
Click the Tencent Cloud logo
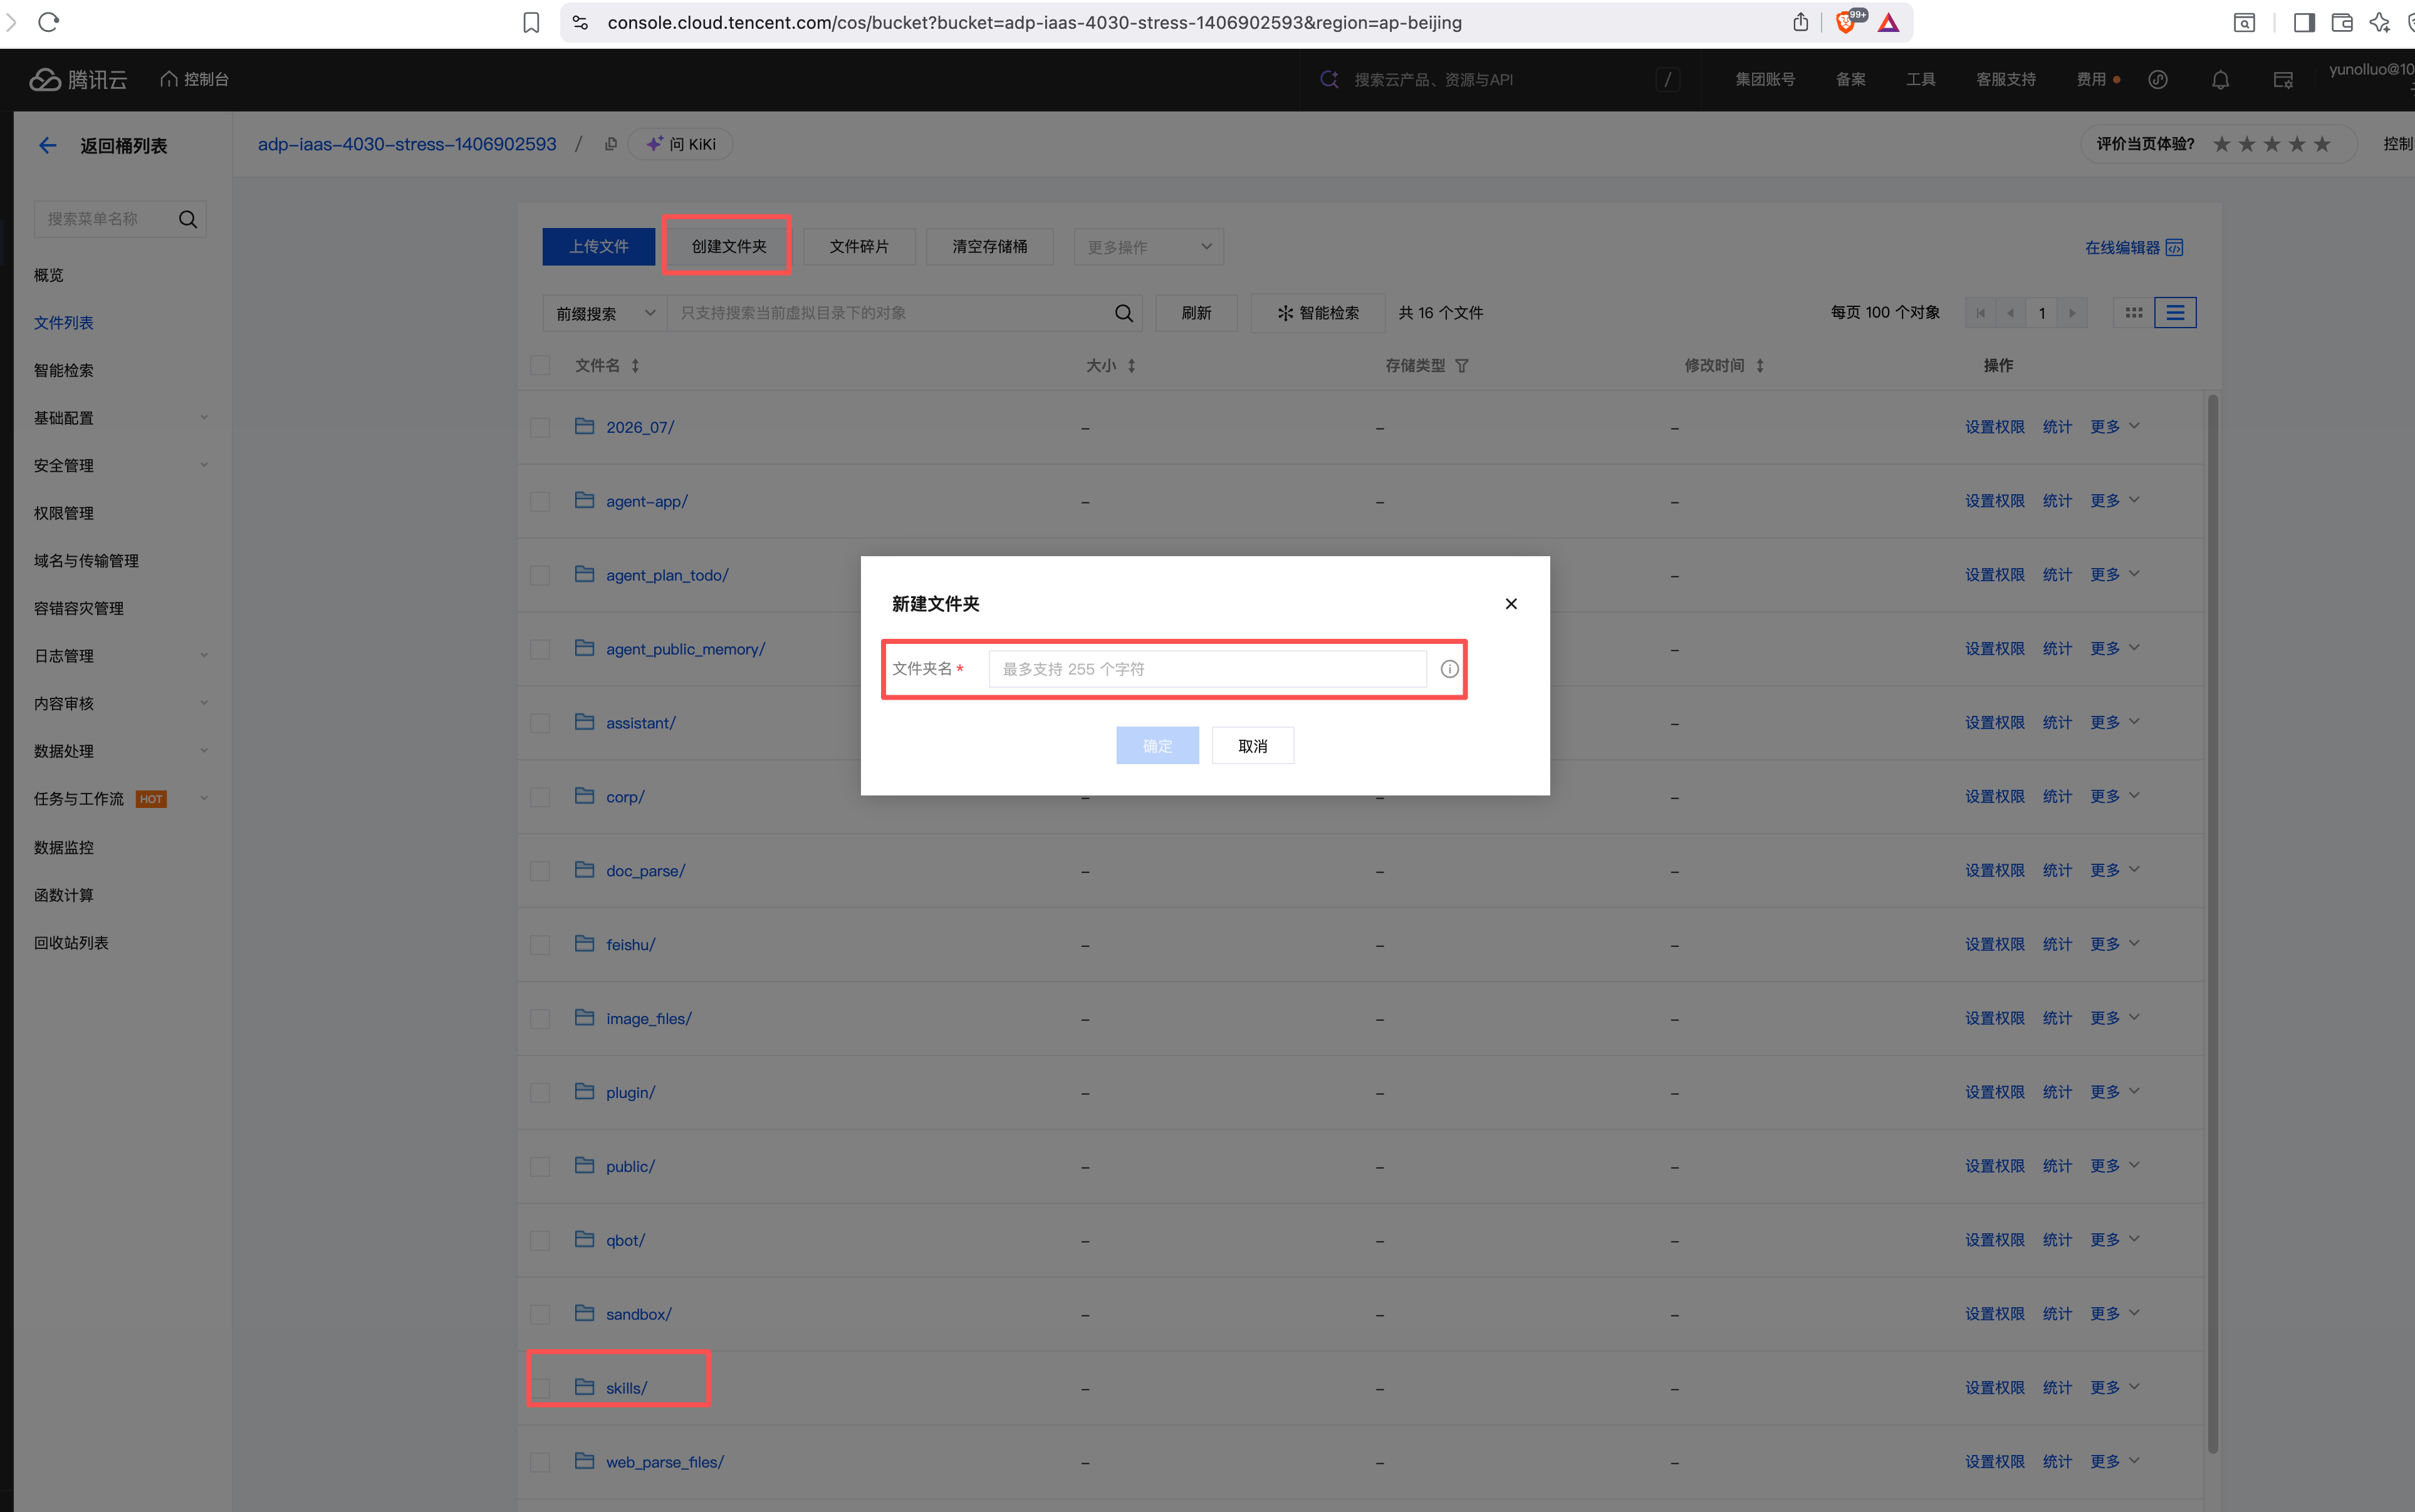click(78, 79)
